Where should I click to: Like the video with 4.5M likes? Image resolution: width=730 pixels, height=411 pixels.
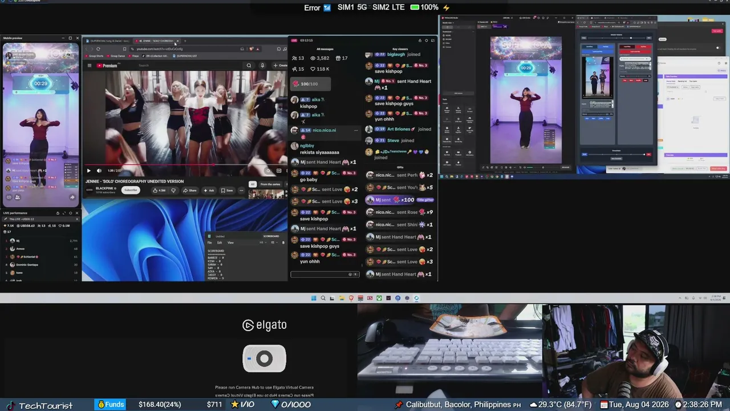pos(159,191)
